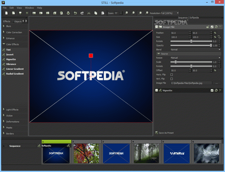The height and width of the screenshot is (172, 225).
Task: Click the Size percent unit toggle
Action: click(215, 37)
